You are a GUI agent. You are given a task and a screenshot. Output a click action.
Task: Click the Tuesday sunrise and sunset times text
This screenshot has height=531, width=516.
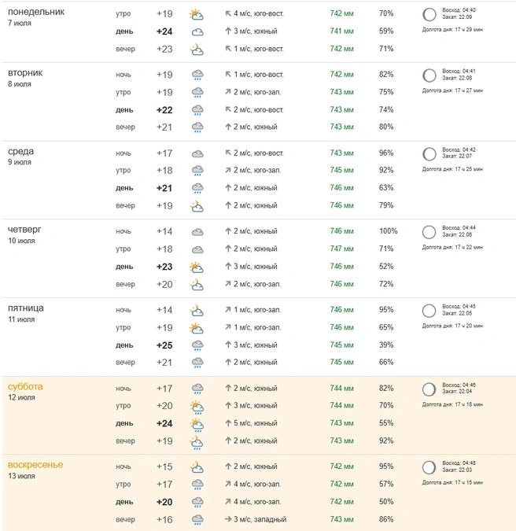tap(459, 75)
